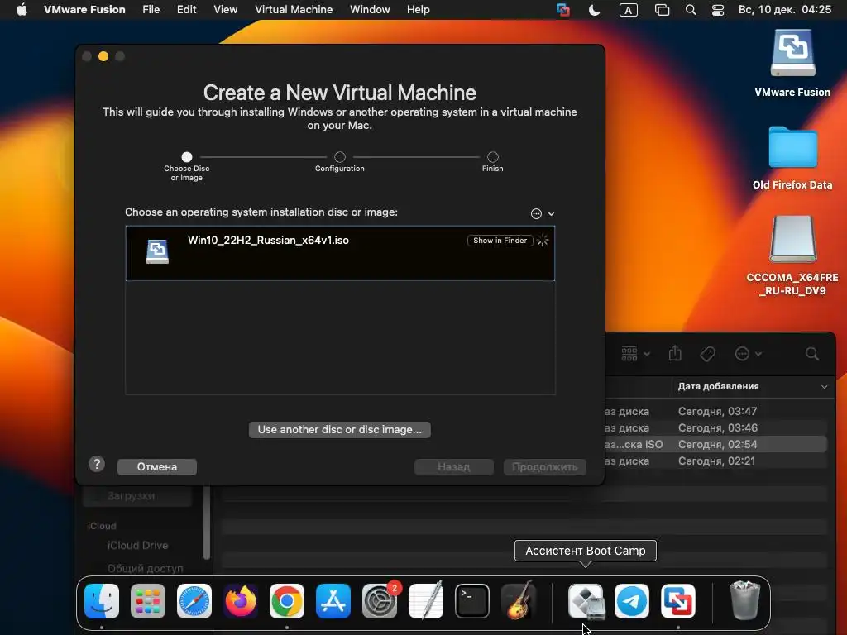847x635 pixels.
Task: Open Google Chrome from the Dock
Action: pos(287,601)
